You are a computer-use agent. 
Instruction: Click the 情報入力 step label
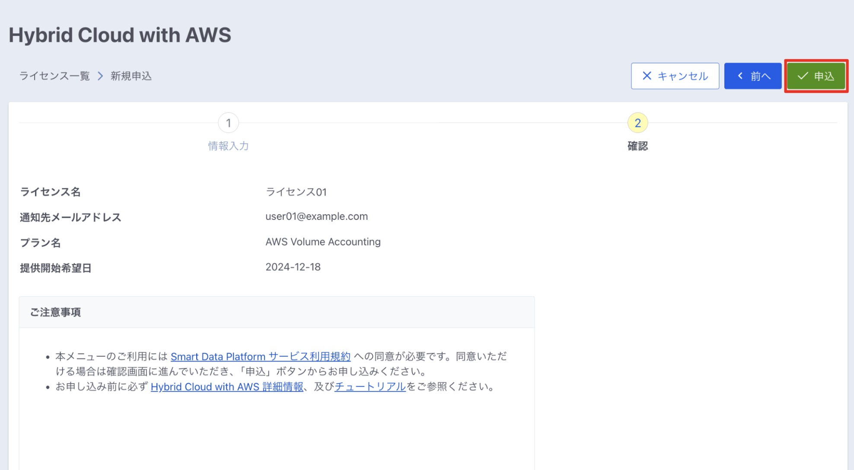(228, 146)
